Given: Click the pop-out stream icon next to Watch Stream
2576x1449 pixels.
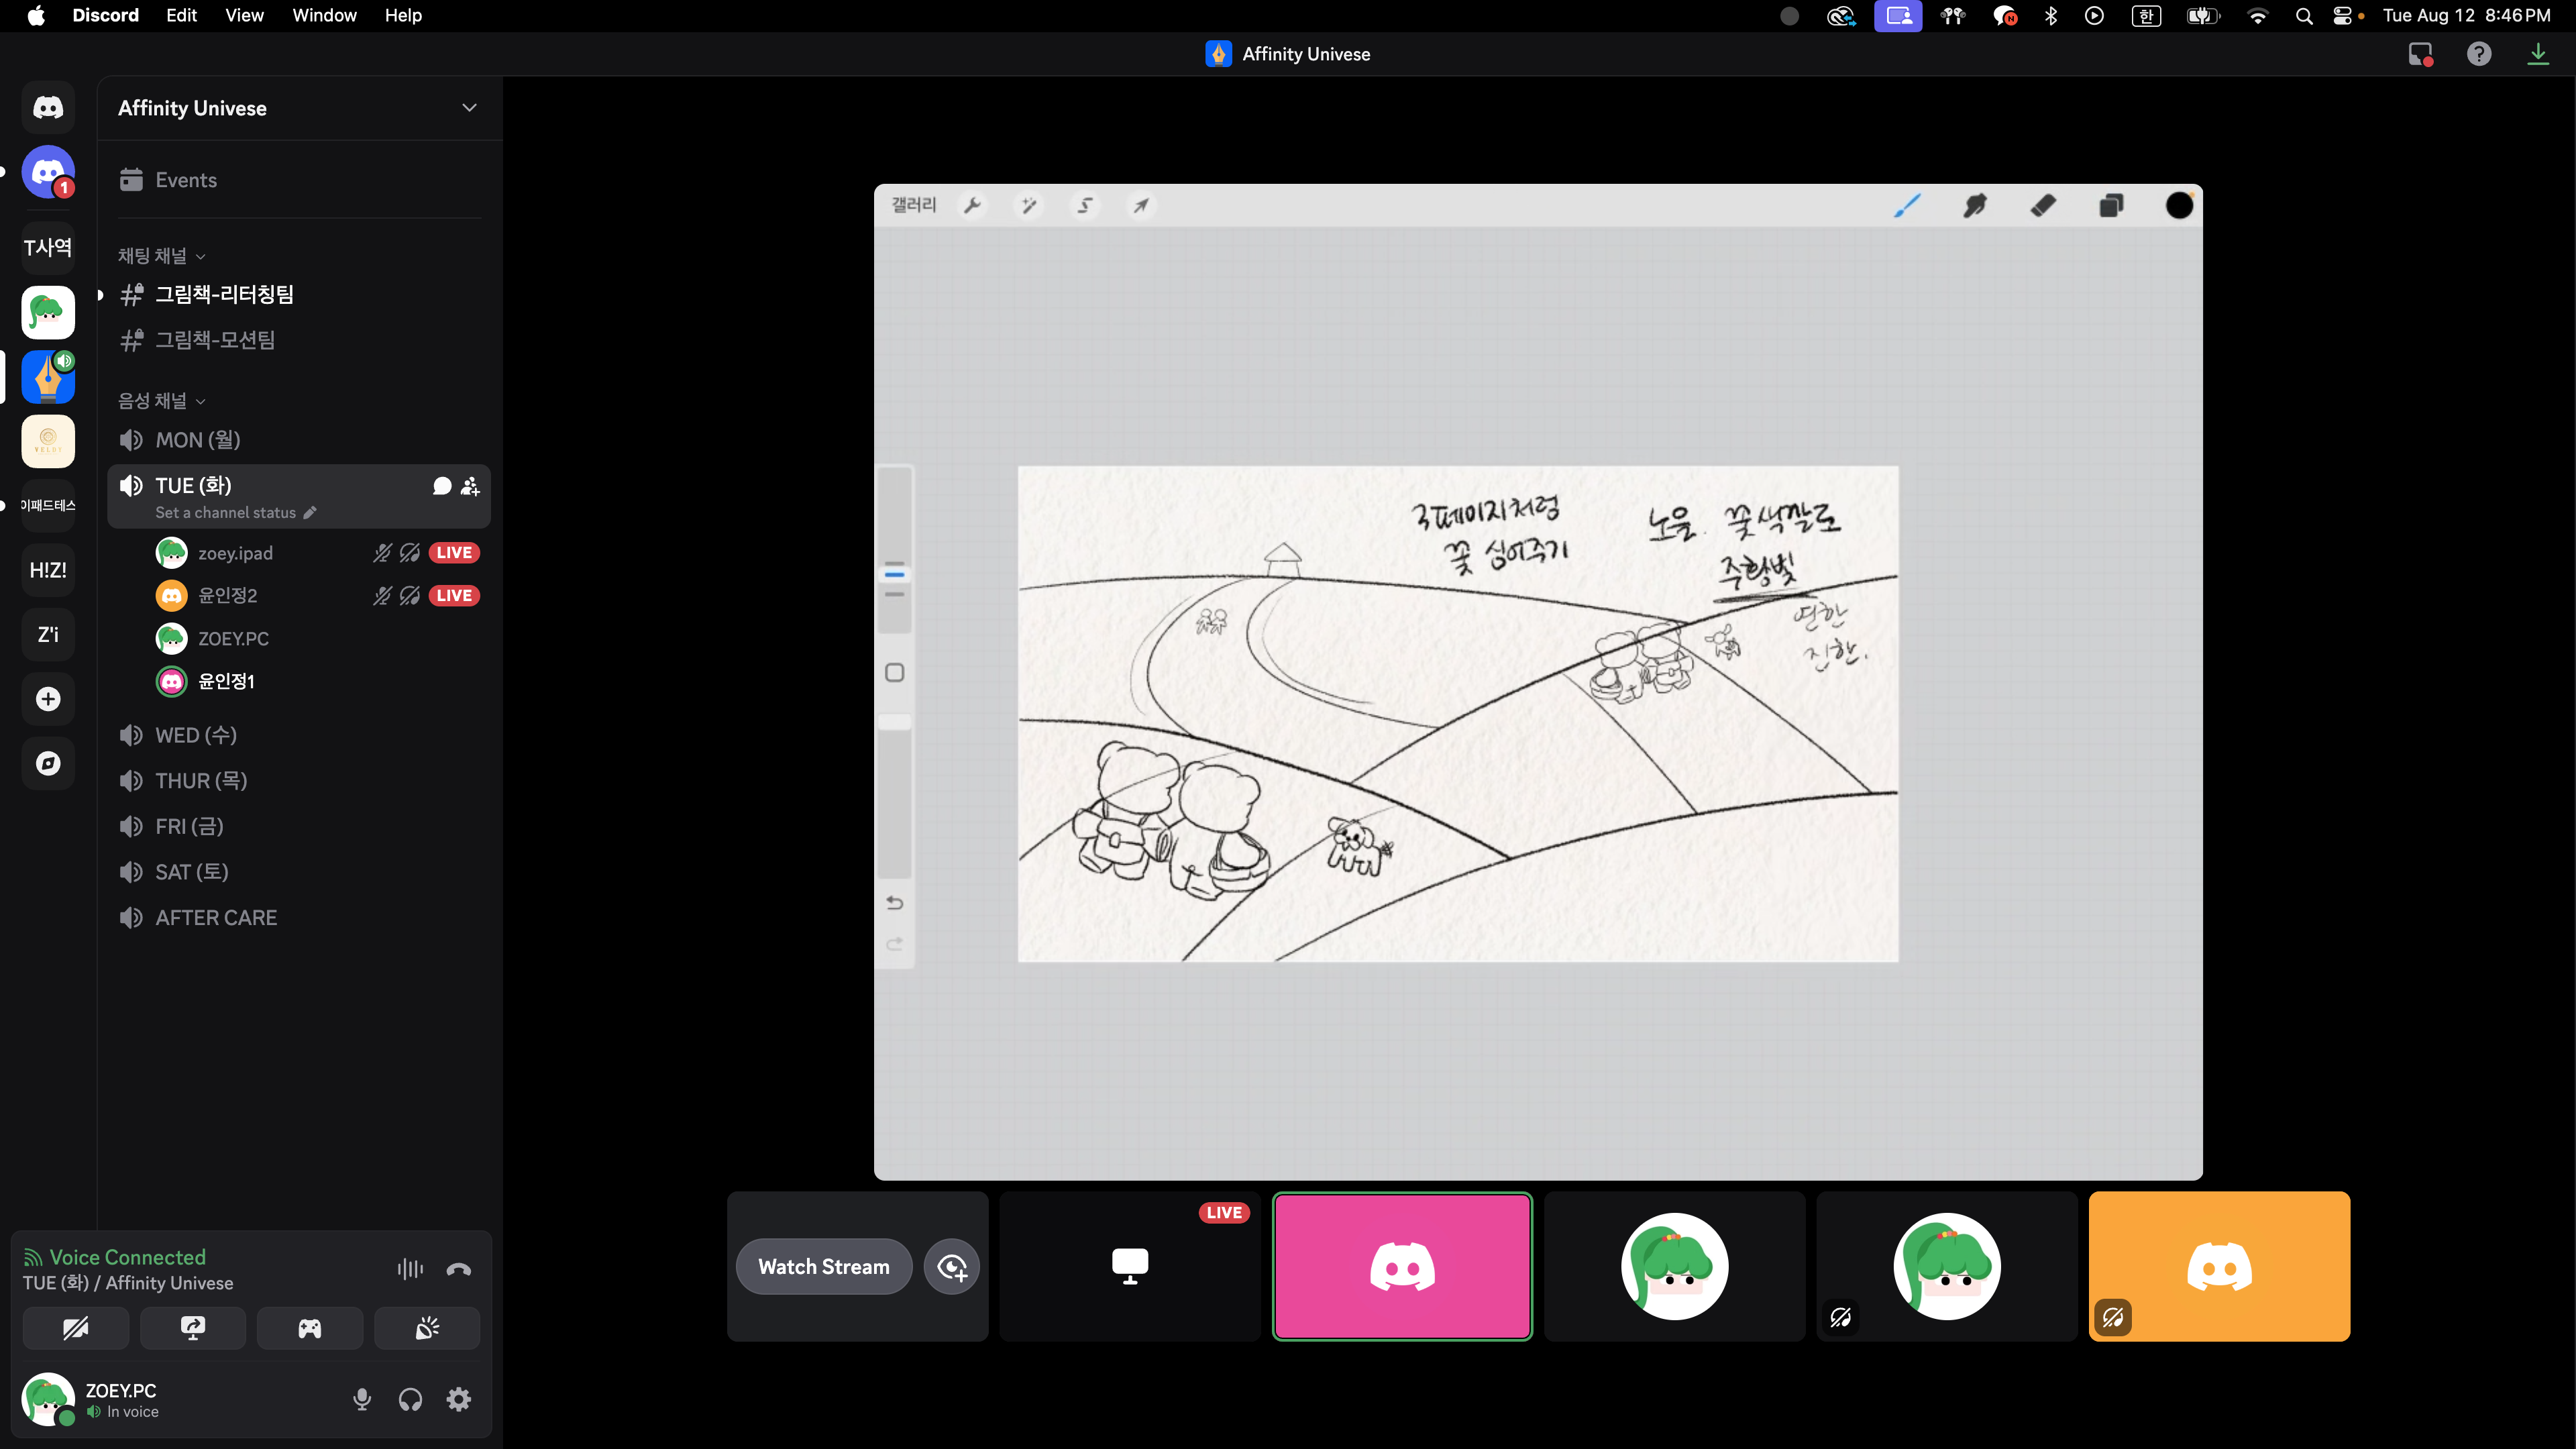Looking at the screenshot, I should point(951,1267).
